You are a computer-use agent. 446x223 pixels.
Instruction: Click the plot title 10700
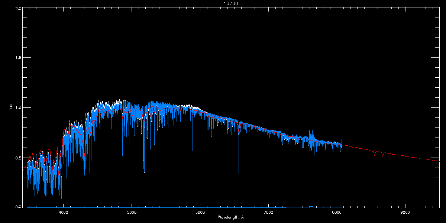tap(230, 3)
